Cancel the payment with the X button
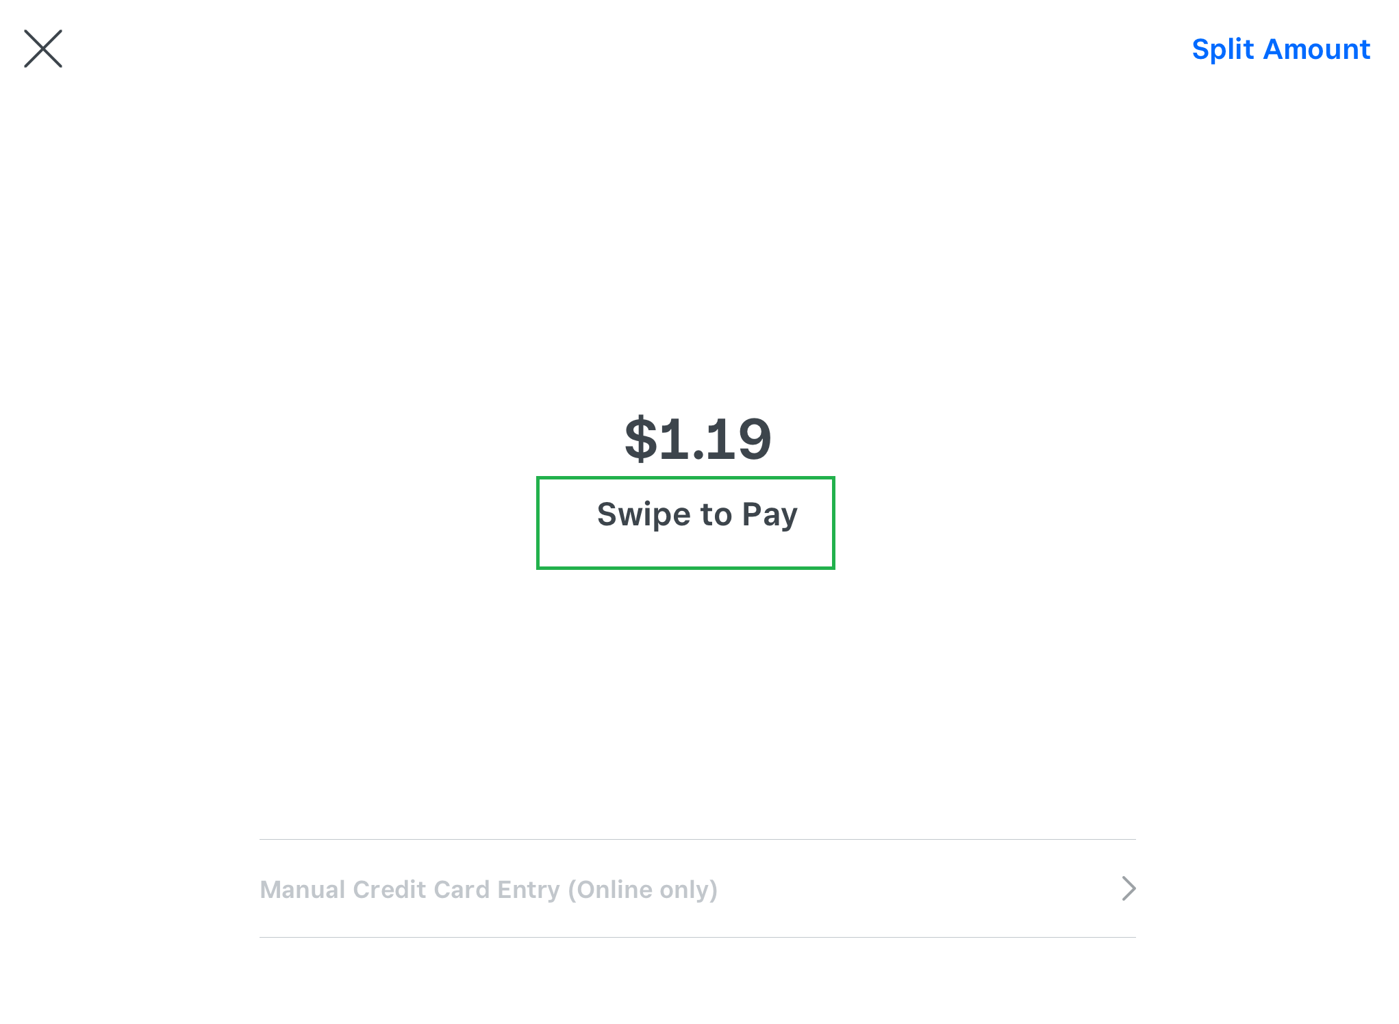This screenshot has width=1399, height=1024. pos(43,49)
